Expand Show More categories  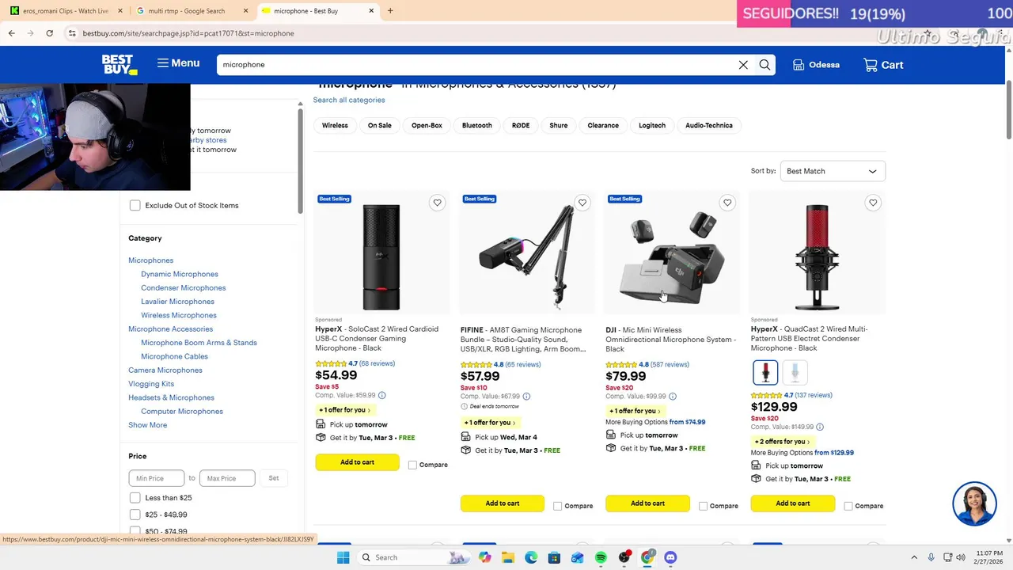[x=147, y=425]
